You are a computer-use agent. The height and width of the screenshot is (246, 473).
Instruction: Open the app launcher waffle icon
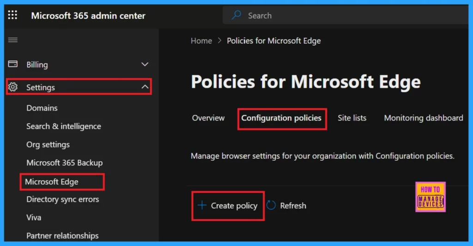coord(12,15)
